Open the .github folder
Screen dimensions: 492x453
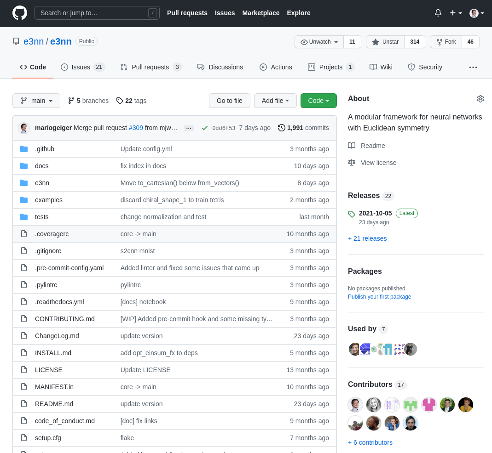click(45, 149)
